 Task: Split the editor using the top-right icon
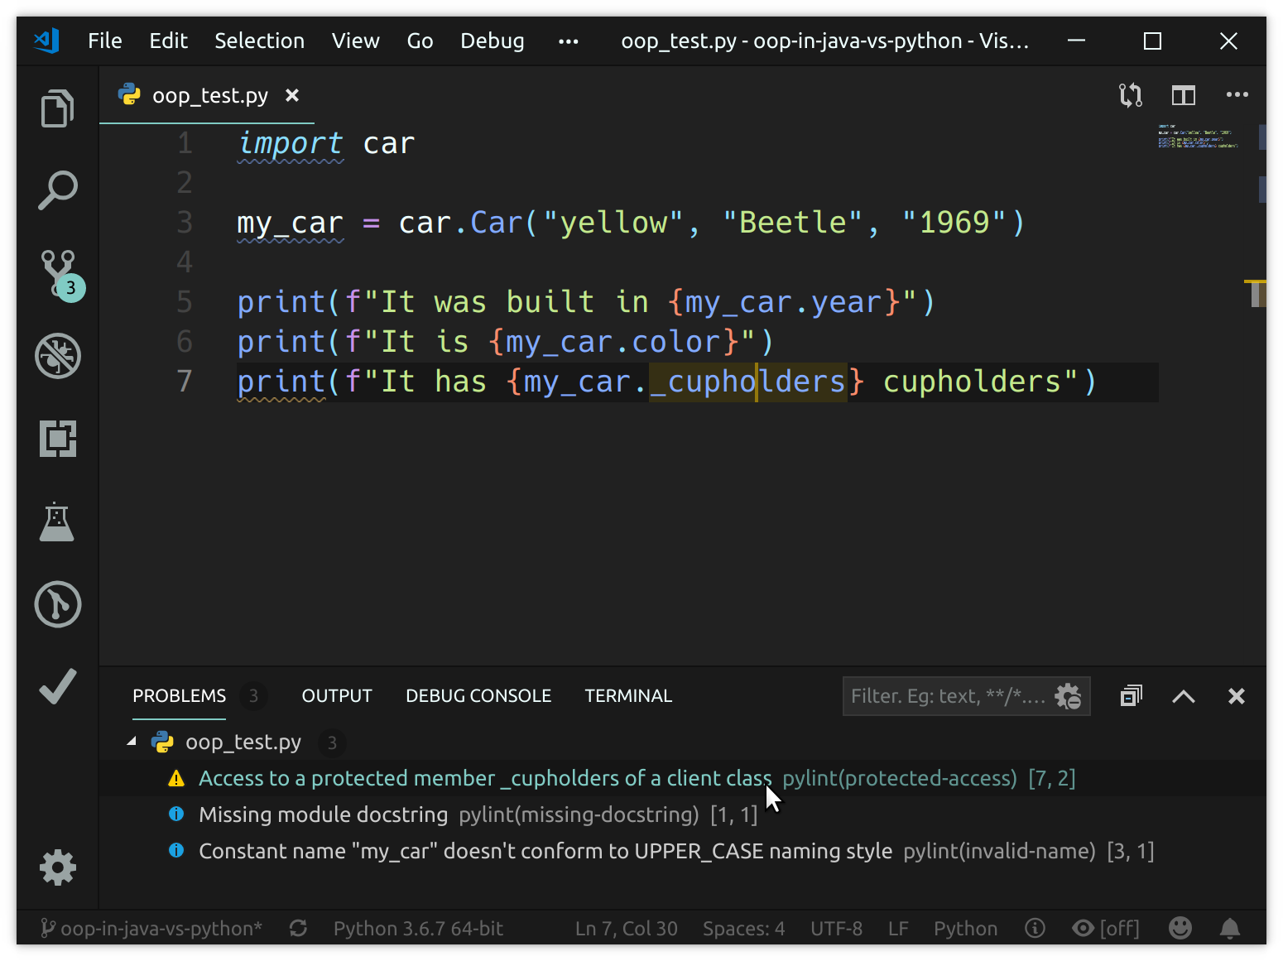(x=1183, y=95)
